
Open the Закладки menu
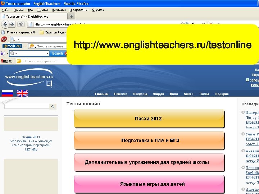pos(59,10)
